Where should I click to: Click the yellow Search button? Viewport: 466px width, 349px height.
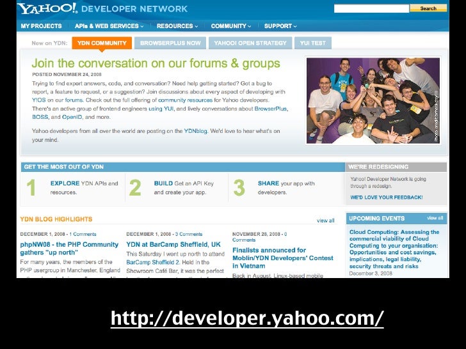coord(428,8)
